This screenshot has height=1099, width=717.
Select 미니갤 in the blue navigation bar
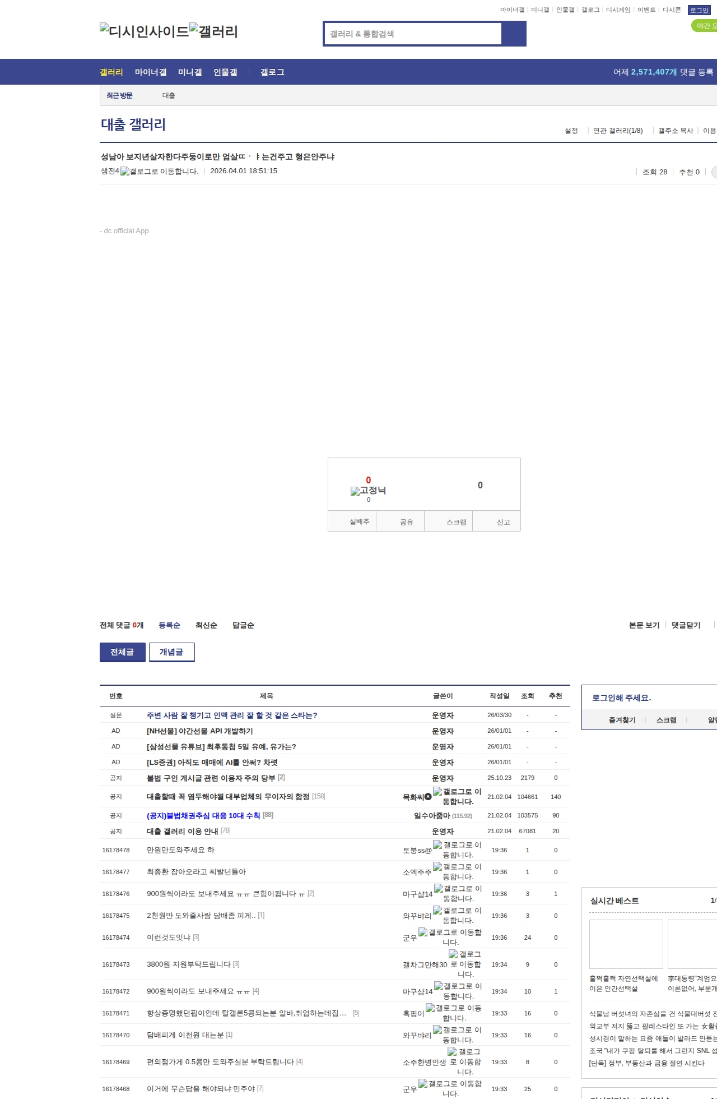pyautogui.click(x=190, y=72)
